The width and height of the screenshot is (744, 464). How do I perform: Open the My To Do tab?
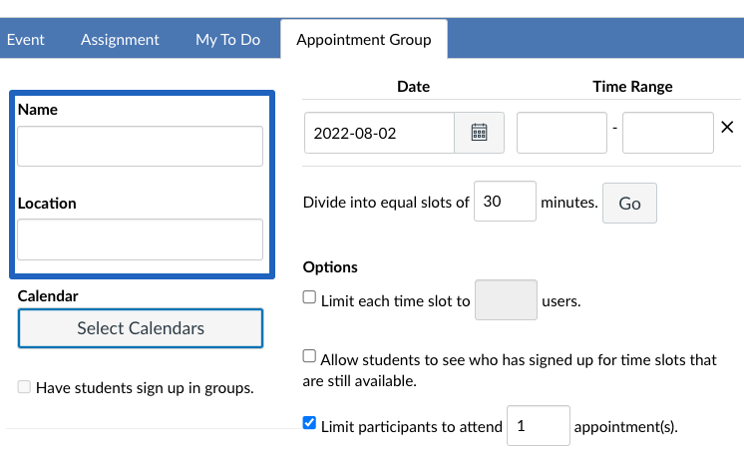click(x=227, y=40)
